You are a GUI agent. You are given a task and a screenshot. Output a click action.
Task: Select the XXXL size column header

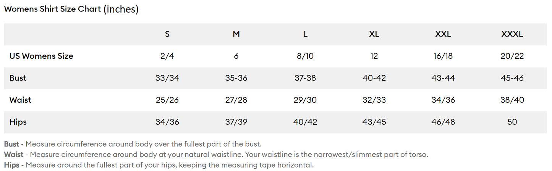pos(512,34)
